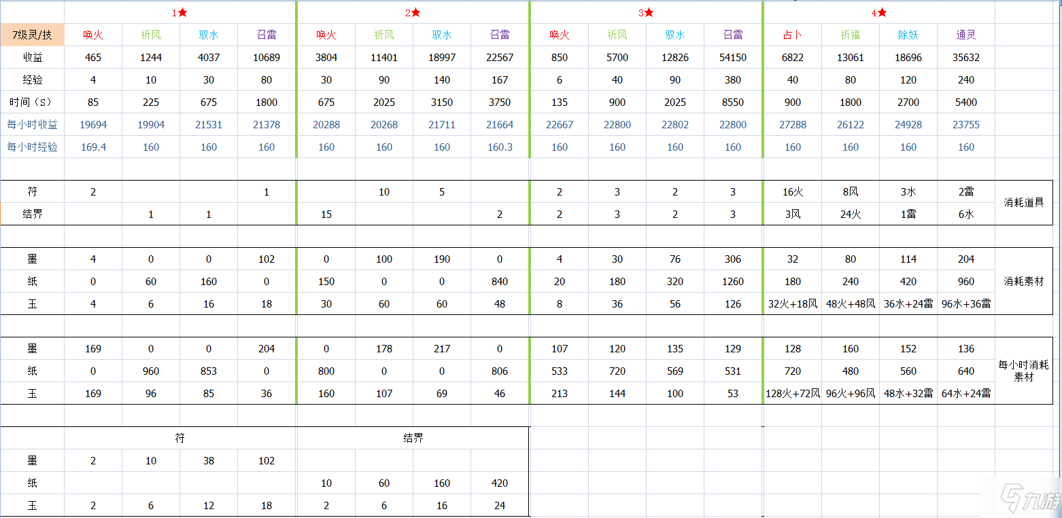1062x518 pixels.
Task: Click the 消耗道具 label
Action: tap(1023, 202)
